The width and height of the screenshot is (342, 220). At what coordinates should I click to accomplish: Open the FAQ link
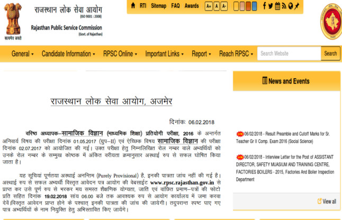pos(175,6)
